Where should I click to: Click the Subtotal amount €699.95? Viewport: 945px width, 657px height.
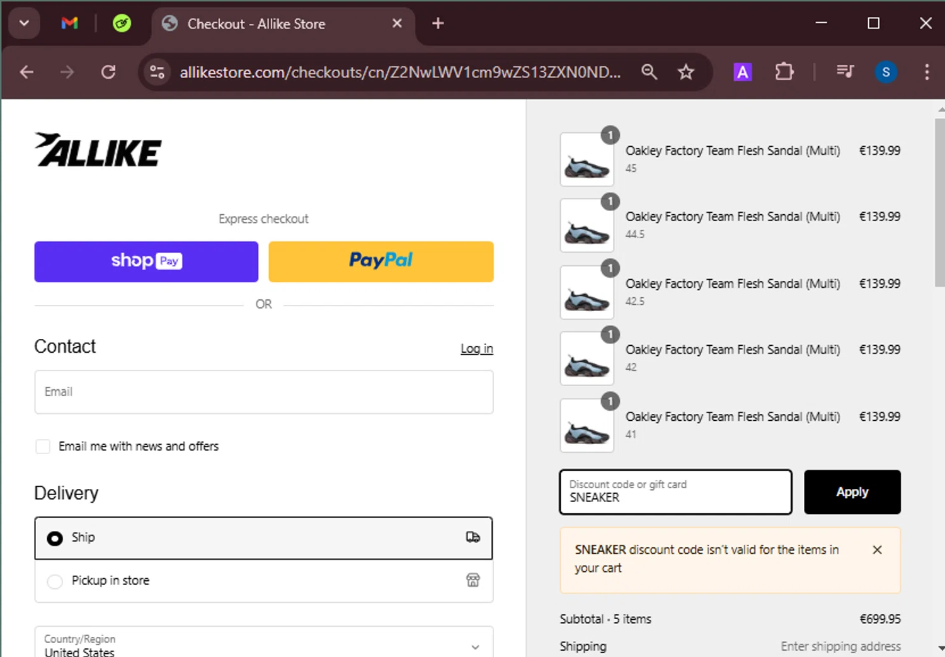coord(880,619)
